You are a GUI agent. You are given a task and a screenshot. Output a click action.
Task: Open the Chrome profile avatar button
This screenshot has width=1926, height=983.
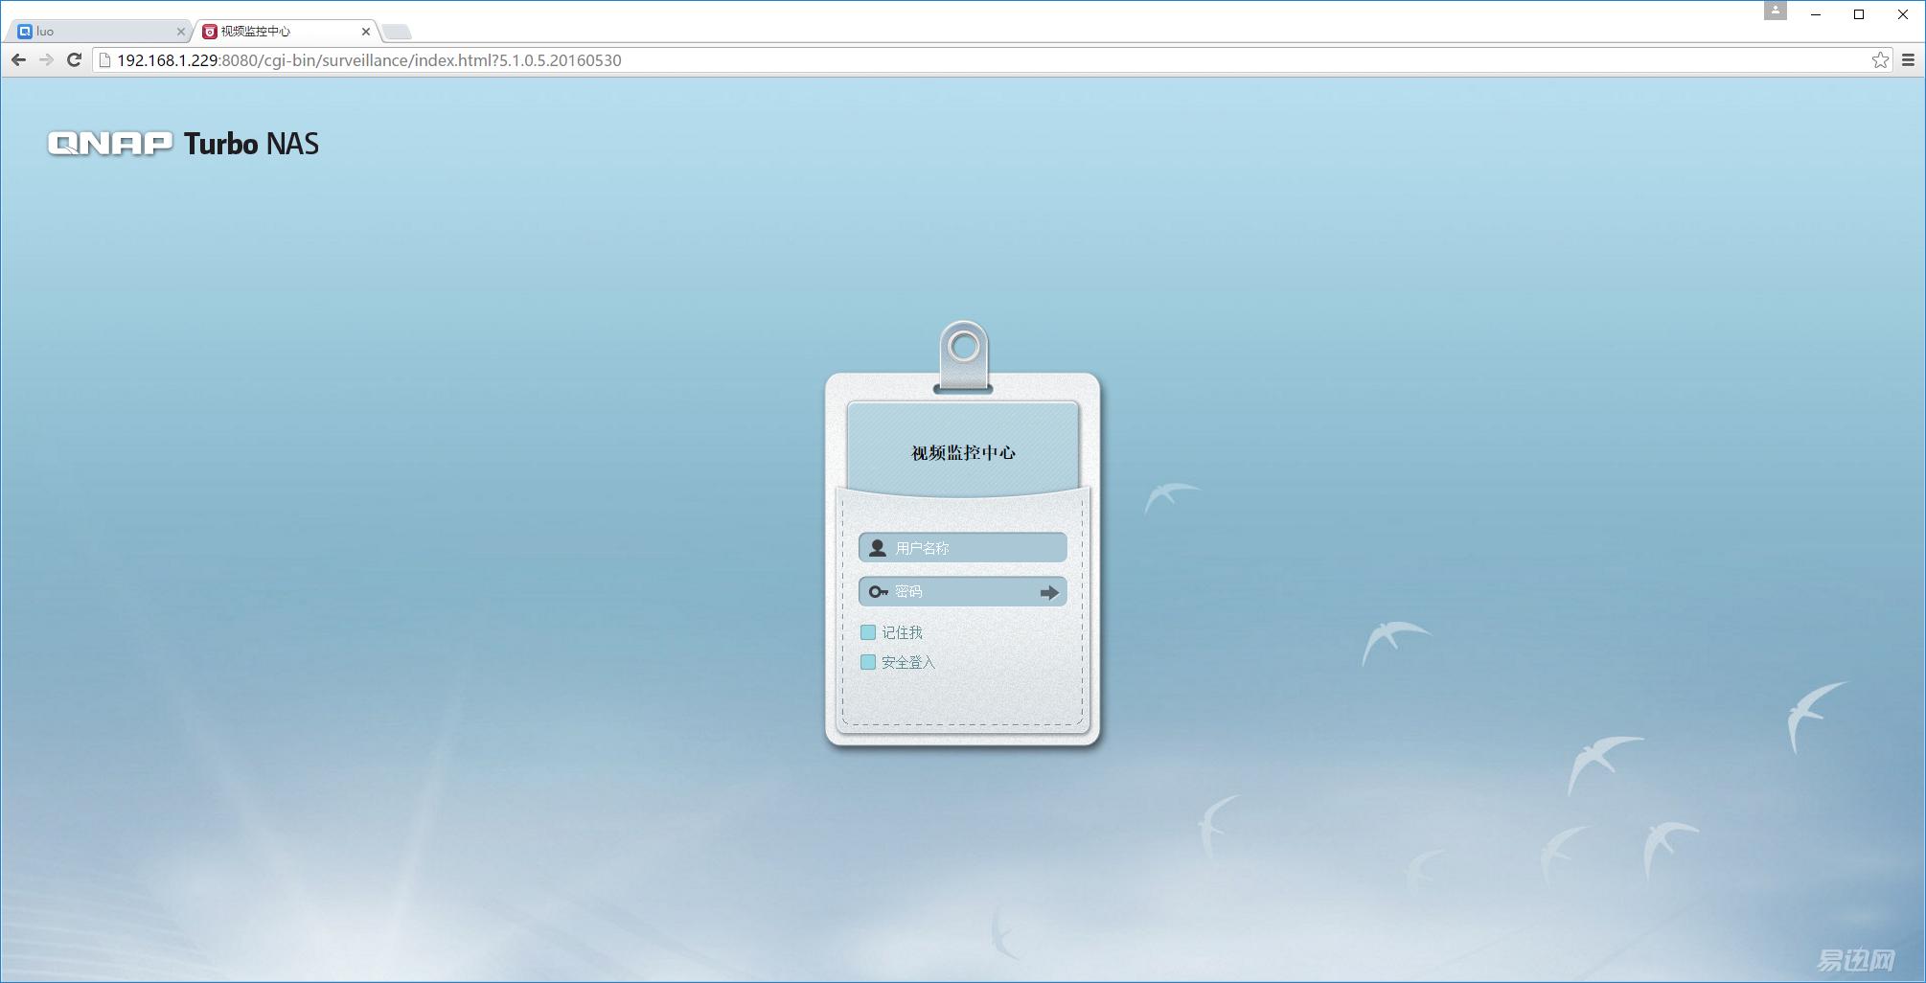pos(1776,11)
